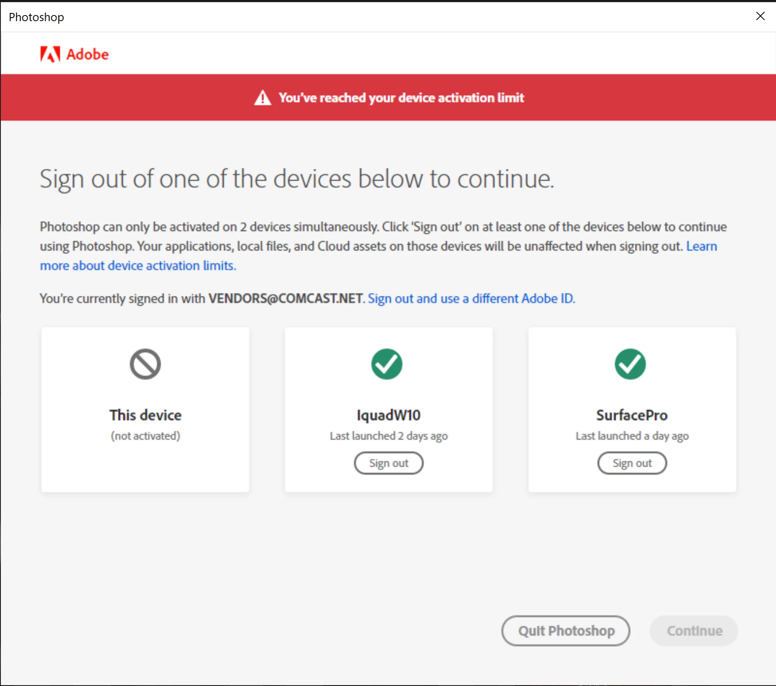Click the VENDORS@COMCAST.NET email text
This screenshot has height=686, width=776.
[286, 298]
